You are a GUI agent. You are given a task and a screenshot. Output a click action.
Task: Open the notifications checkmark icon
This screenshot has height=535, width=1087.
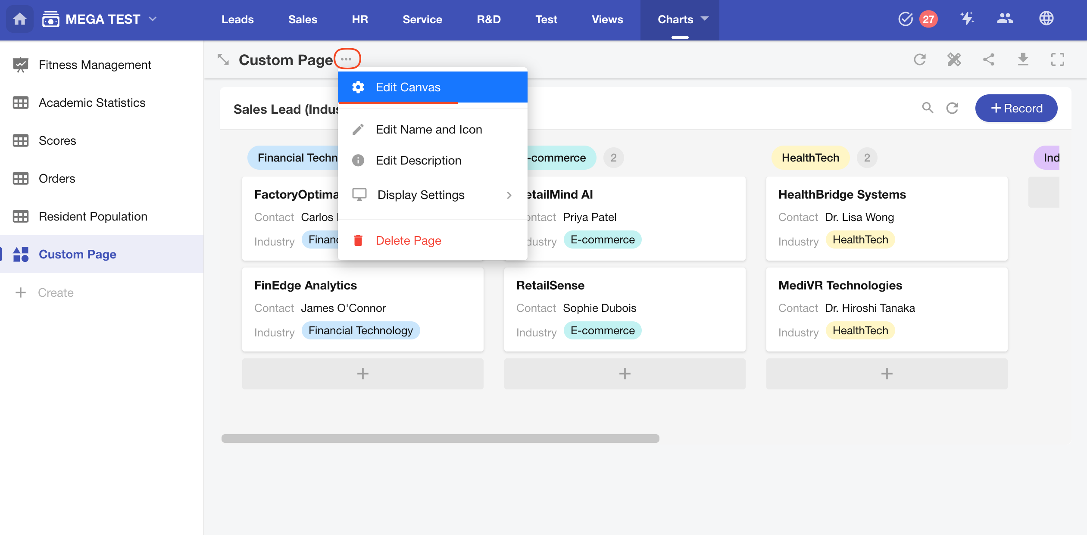tap(905, 19)
